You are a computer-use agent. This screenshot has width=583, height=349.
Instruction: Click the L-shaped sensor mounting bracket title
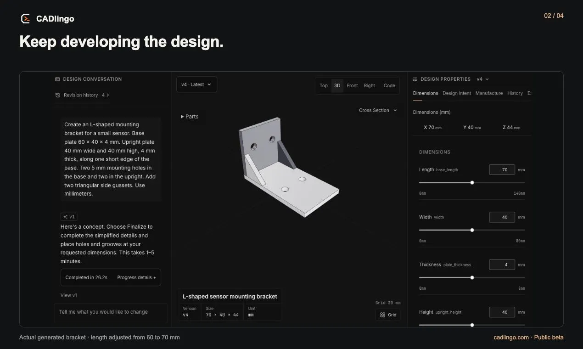tap(230, 297)
